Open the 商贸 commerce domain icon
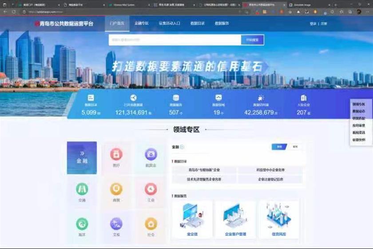This screenshot has height=249, width=373. coord(116,189)
